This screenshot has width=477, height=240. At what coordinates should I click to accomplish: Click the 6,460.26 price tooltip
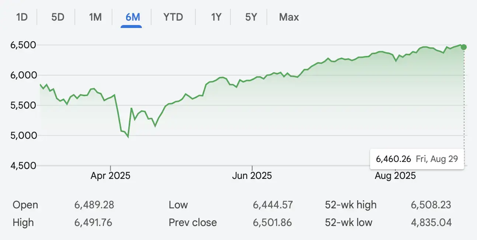coord(417,159)
